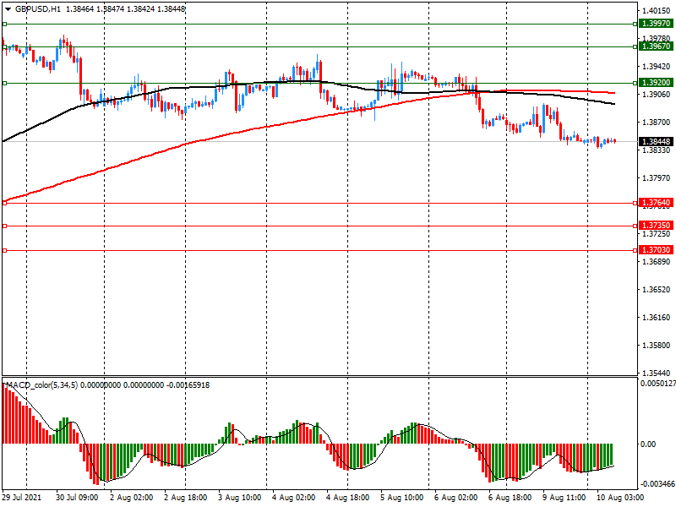Click the 1.35440 price scale value
676x507 pixels.
pos(657,373)
